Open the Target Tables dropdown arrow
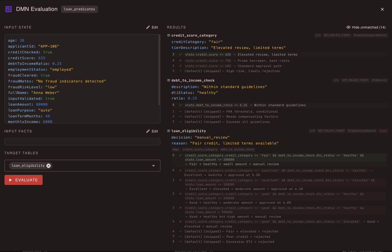 tap(153, 166)
